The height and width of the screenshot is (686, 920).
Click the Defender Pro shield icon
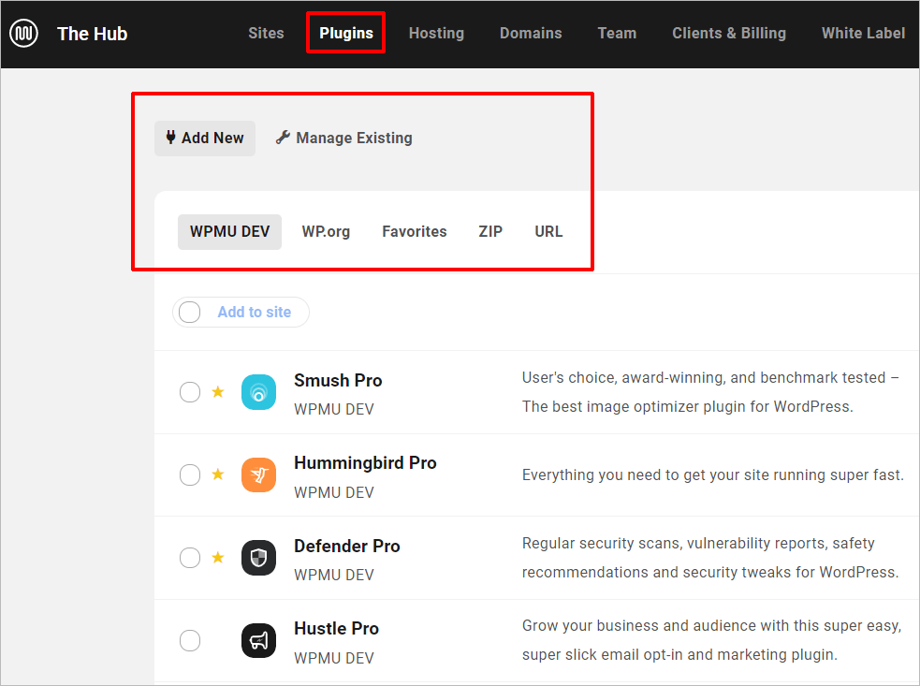pyautogui.click(x=258, y=557)
